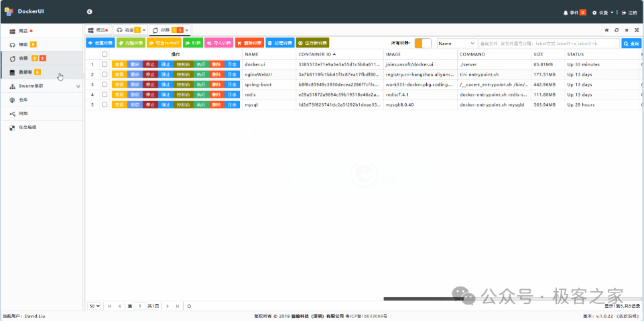The height and width of the screenshot is (322, 644).
Task: Click the logs button for mysql row
Action: tap(233, 104)
